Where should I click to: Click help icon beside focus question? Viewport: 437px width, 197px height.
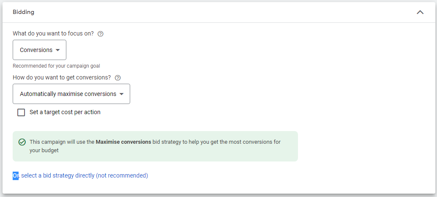(x=101, y=34)
